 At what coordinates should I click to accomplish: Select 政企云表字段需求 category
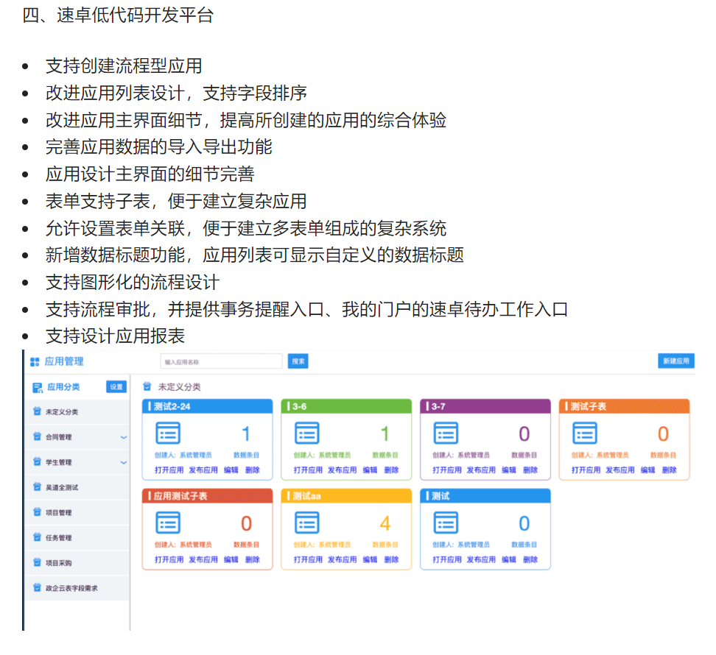point(71,588)
